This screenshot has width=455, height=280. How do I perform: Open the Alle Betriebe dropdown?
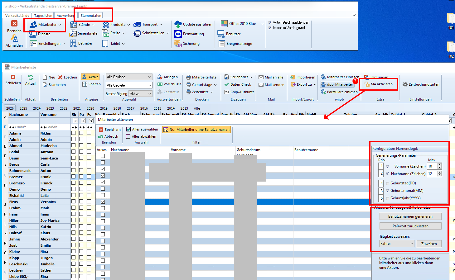[x=129, y=77]
